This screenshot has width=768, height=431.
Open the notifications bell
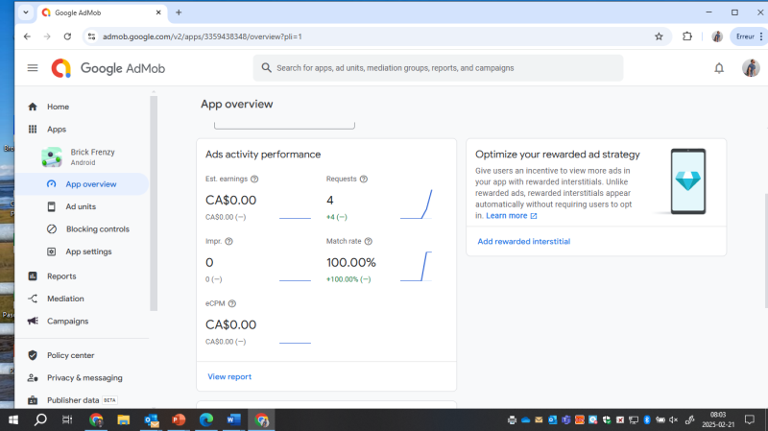point(718,68)
